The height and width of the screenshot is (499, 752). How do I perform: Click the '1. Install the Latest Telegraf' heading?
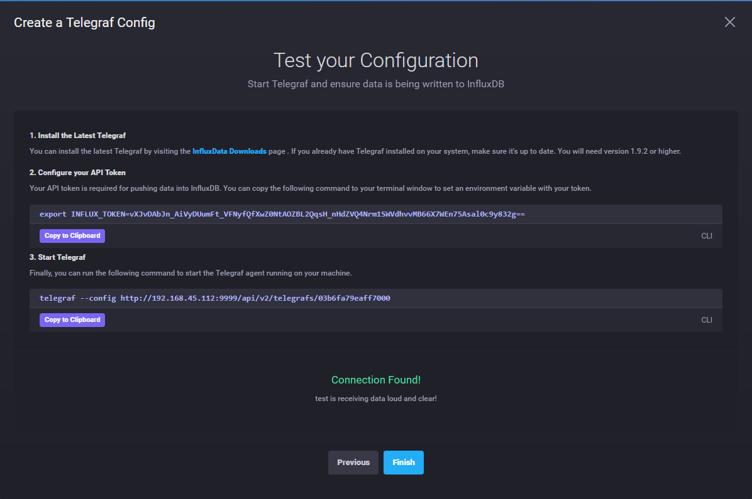click(x=78, y=136)
